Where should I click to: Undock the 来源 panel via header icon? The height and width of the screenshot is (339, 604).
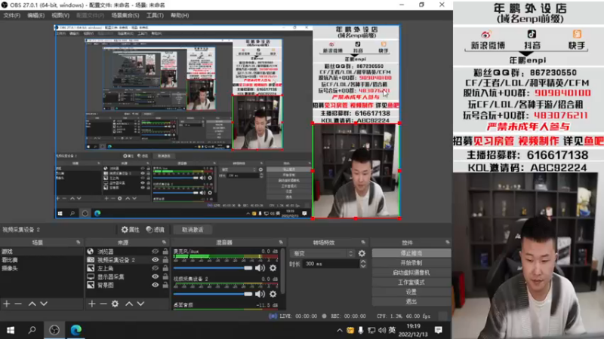(x=164, y=243)
